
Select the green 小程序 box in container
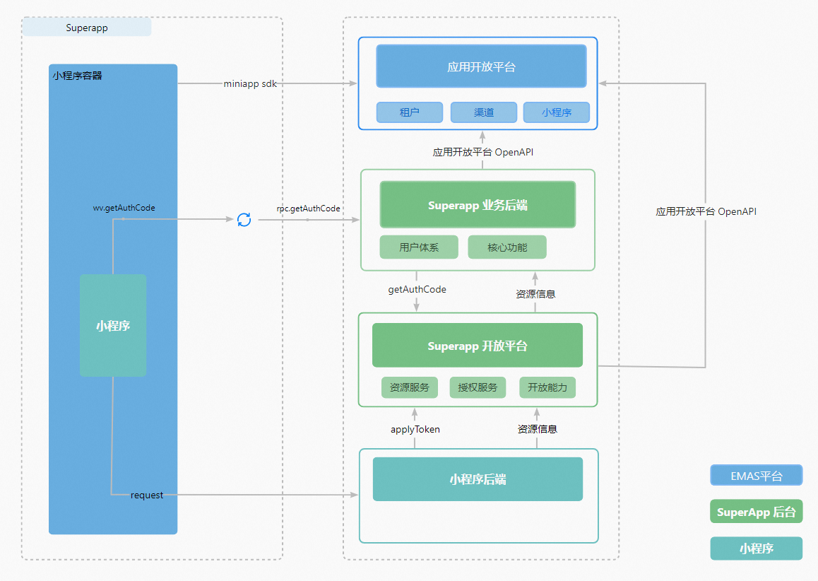tap(113, 325)
